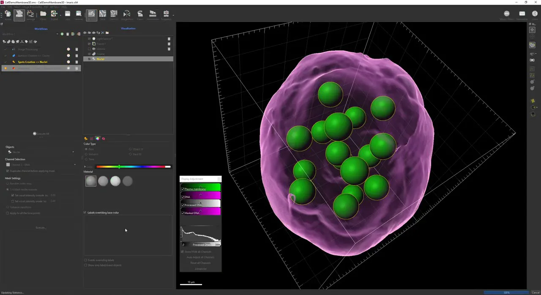The width and height of the screenshot is (541, 295).
Task: Click Auto Adjust all Channels
Action: [200, 257]
